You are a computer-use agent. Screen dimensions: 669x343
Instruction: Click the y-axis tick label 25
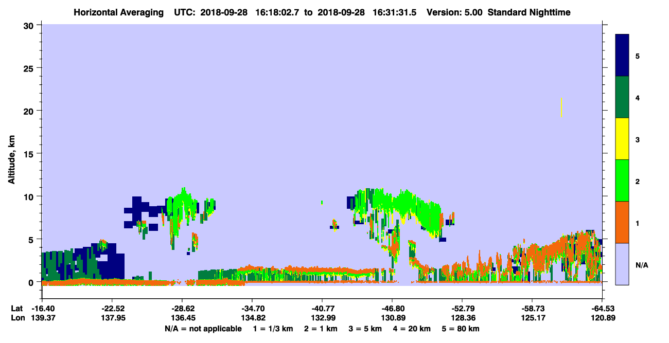[x=30, y=68]
